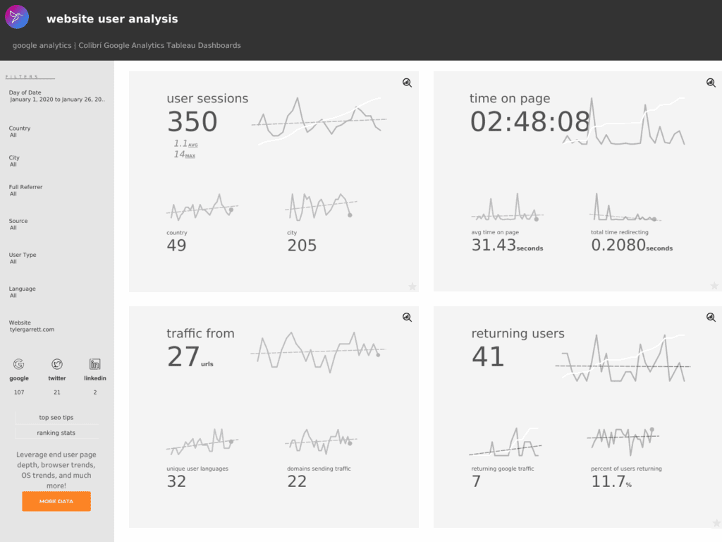Click the MORE DATA button

pos(56,501)
